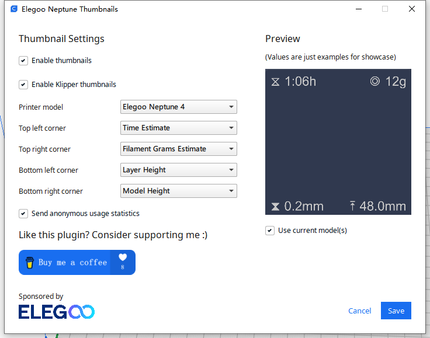Click the filament spool icon in preview
The height and width of the screenshot is (338, 430).
tap(375, 82)
